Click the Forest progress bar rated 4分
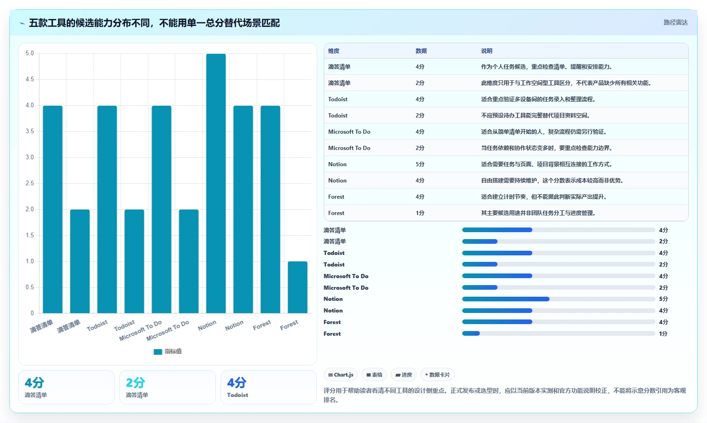The height and width of the screenshot is (423, 707). [x=558, y=322]
